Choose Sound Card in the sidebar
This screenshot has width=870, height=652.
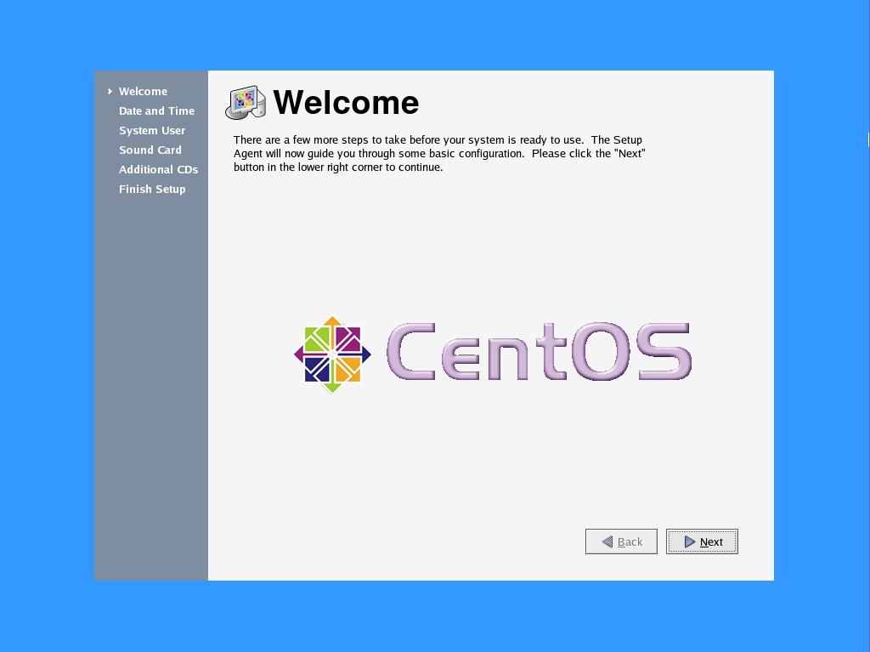point(150,150)
